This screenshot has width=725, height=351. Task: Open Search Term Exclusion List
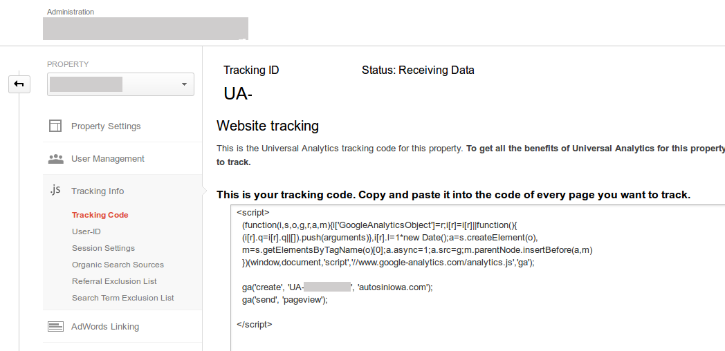coord(123,298)
